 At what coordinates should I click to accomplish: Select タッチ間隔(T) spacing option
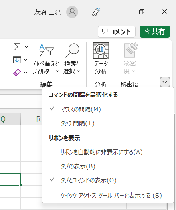(x=108, y=123)
